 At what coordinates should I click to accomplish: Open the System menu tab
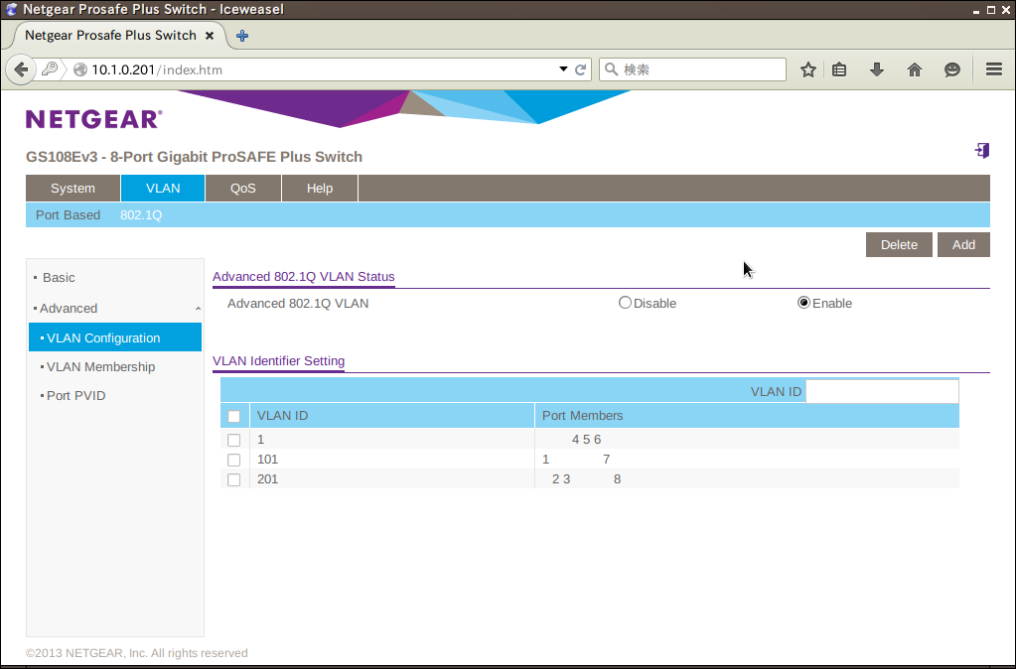click(73, 189)
